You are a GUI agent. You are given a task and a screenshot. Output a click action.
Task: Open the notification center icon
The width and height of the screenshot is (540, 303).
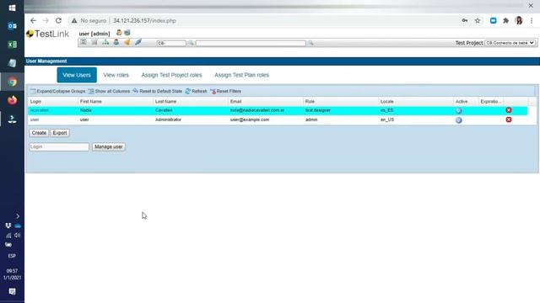tap(12, 292)
